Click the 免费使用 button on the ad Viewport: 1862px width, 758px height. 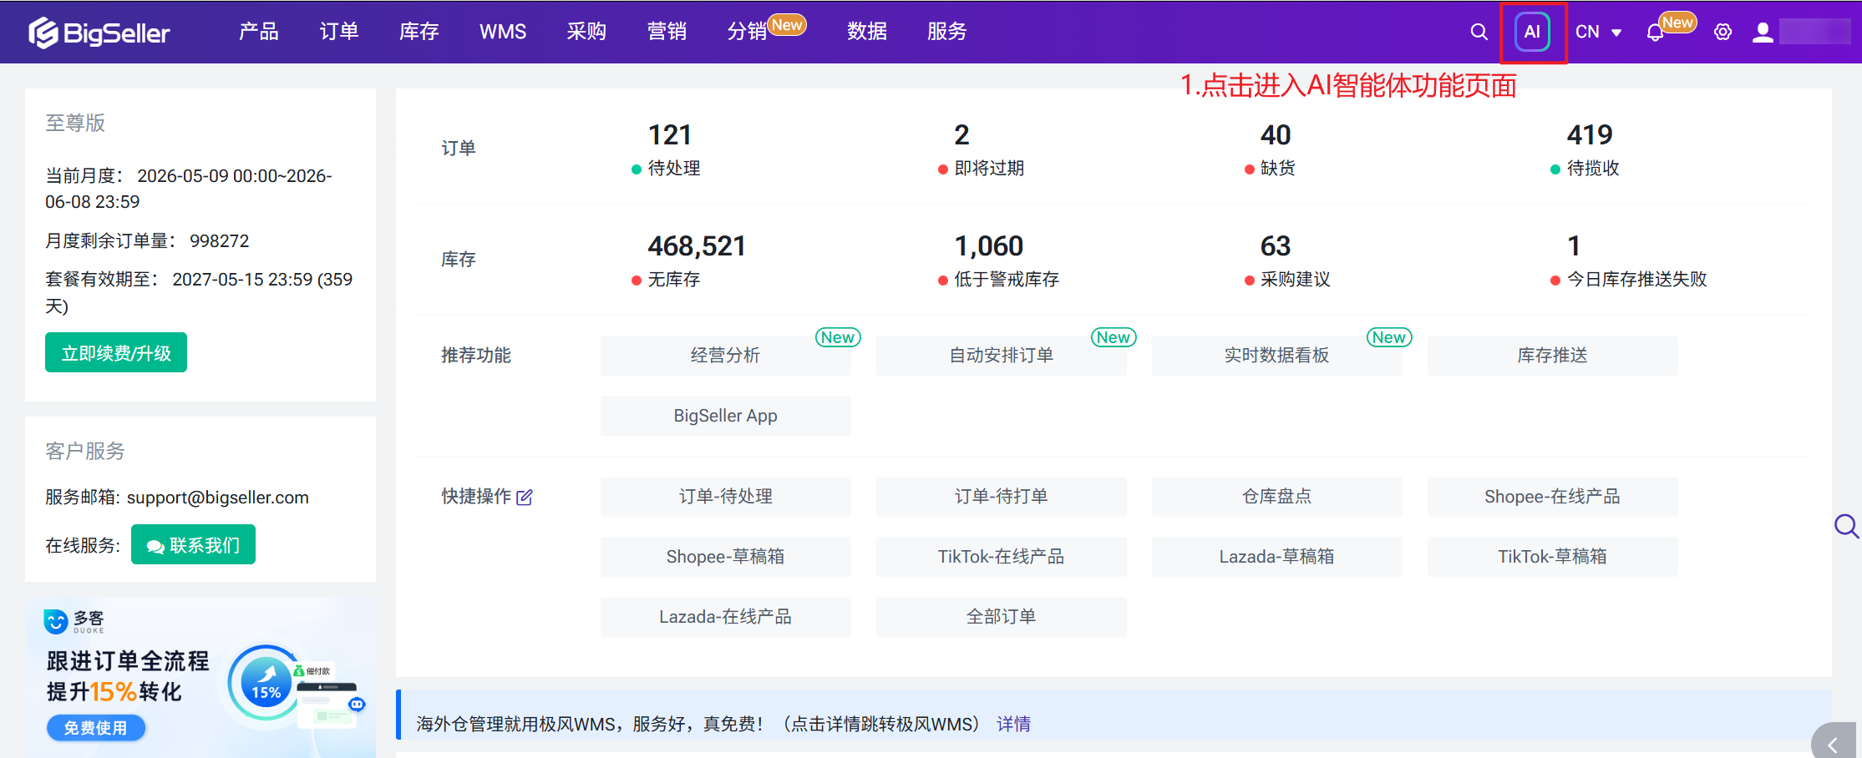point(96,728)
